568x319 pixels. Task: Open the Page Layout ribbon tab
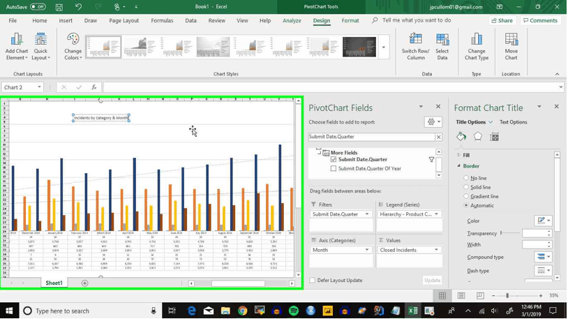coord(124,21)
